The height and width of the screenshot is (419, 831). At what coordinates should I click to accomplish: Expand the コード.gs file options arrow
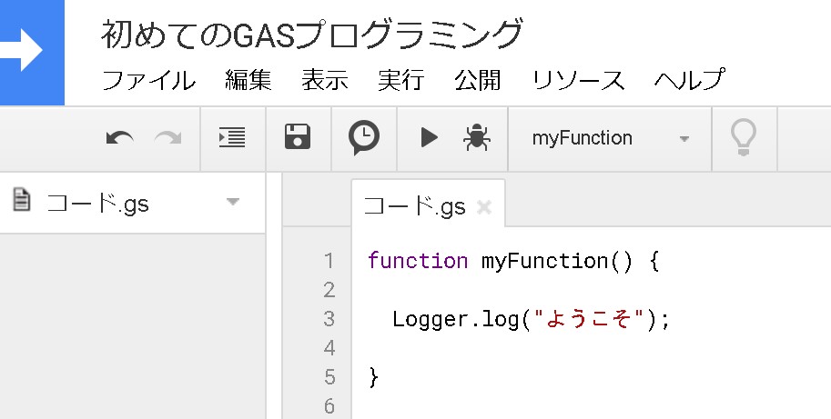[x=232, y=202]
